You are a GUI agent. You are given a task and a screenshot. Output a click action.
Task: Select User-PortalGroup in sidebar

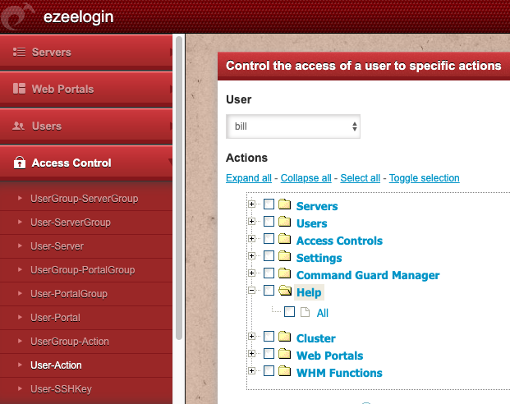pos(86,294)
